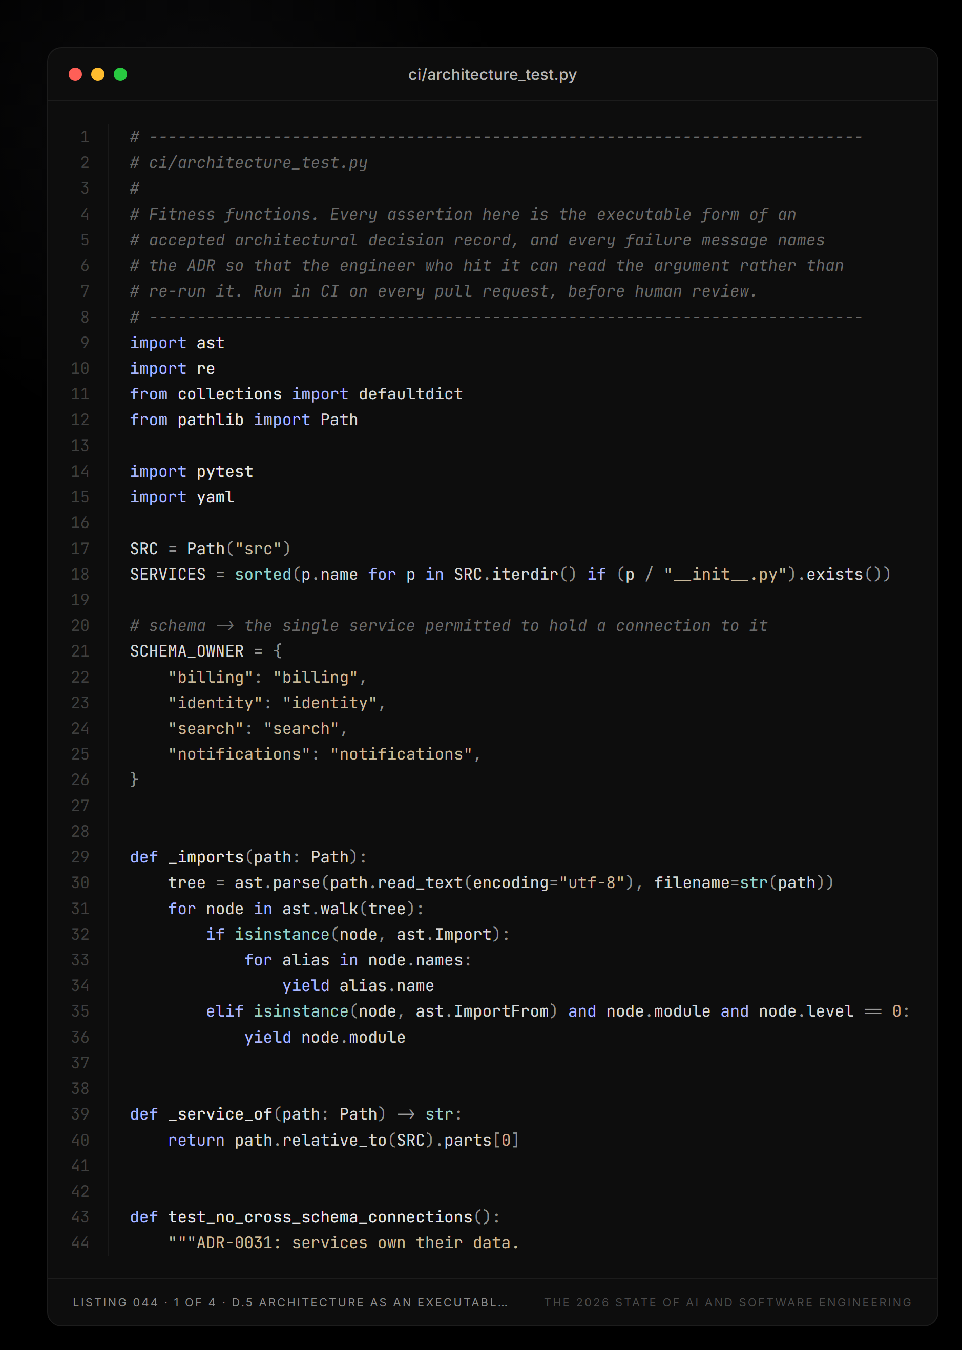The height and width of the screenshot is (1350, 962).
Task: Click the '"identity": "identity",' entry
Action: click(277, 703)
